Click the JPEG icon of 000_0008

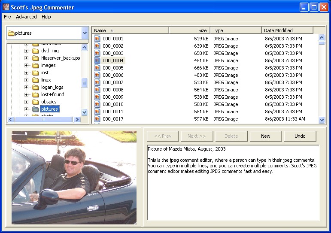click(97, 90)
